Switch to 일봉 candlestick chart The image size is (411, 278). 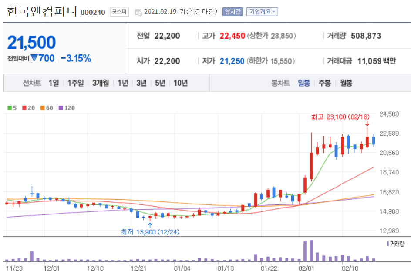tap(304, 83)
